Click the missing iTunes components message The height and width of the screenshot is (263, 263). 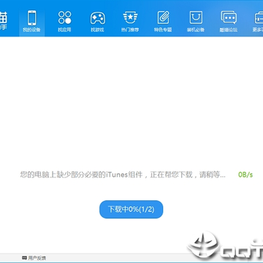click(123, 175)
